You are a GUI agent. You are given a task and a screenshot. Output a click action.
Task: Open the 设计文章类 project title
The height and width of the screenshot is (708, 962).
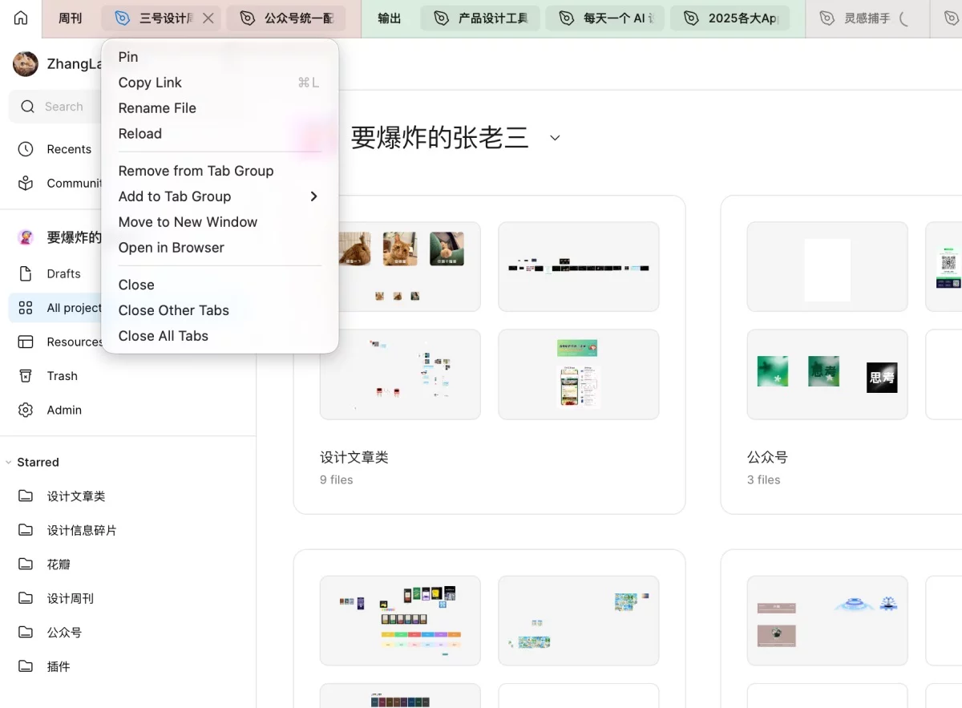coord(354,457)
